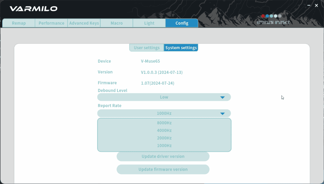The width and height of the screenshot is (324, 184).
Task: Expand the Debound Level dropdown arrow
Action: [222, 97]
